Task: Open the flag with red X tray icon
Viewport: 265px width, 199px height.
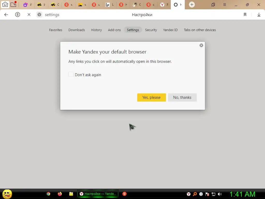Action: [207, 194]
